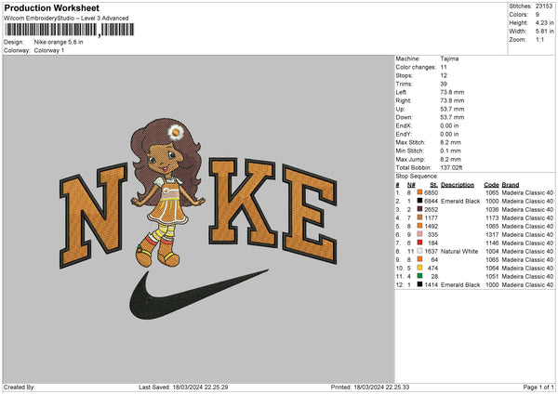The height and width of the screenshot is (394, 558).
Task: Select the white swatch beside 1637
Action: [419, 251]
